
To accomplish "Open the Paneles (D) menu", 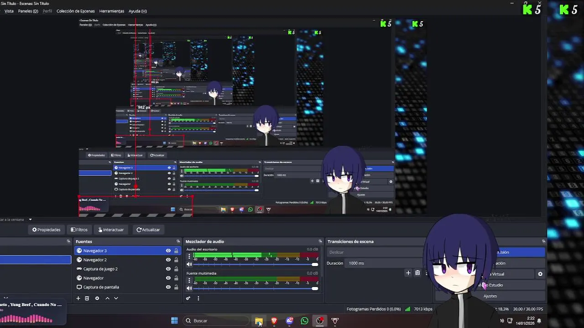I will tap(28, 11).
